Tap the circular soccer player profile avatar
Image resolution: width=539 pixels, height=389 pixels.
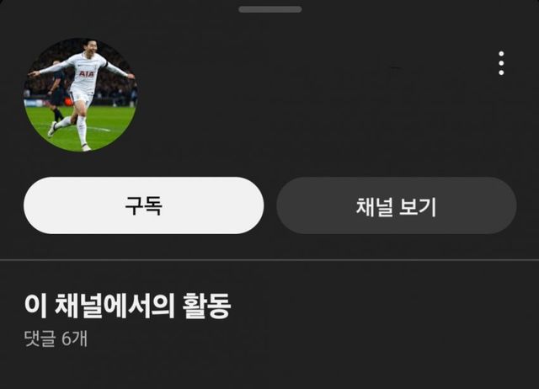(x=81, y=95)
